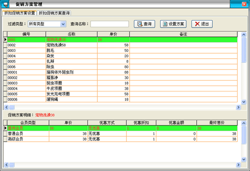Click down arrow of product list scrollbar
This screenshot has height=171, width=250.
pos(244,101)
